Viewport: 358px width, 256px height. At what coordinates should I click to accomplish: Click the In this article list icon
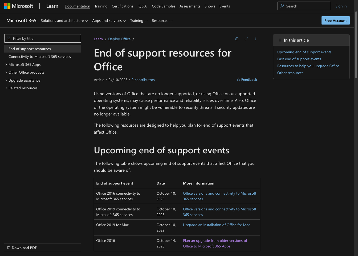point(279,40)
